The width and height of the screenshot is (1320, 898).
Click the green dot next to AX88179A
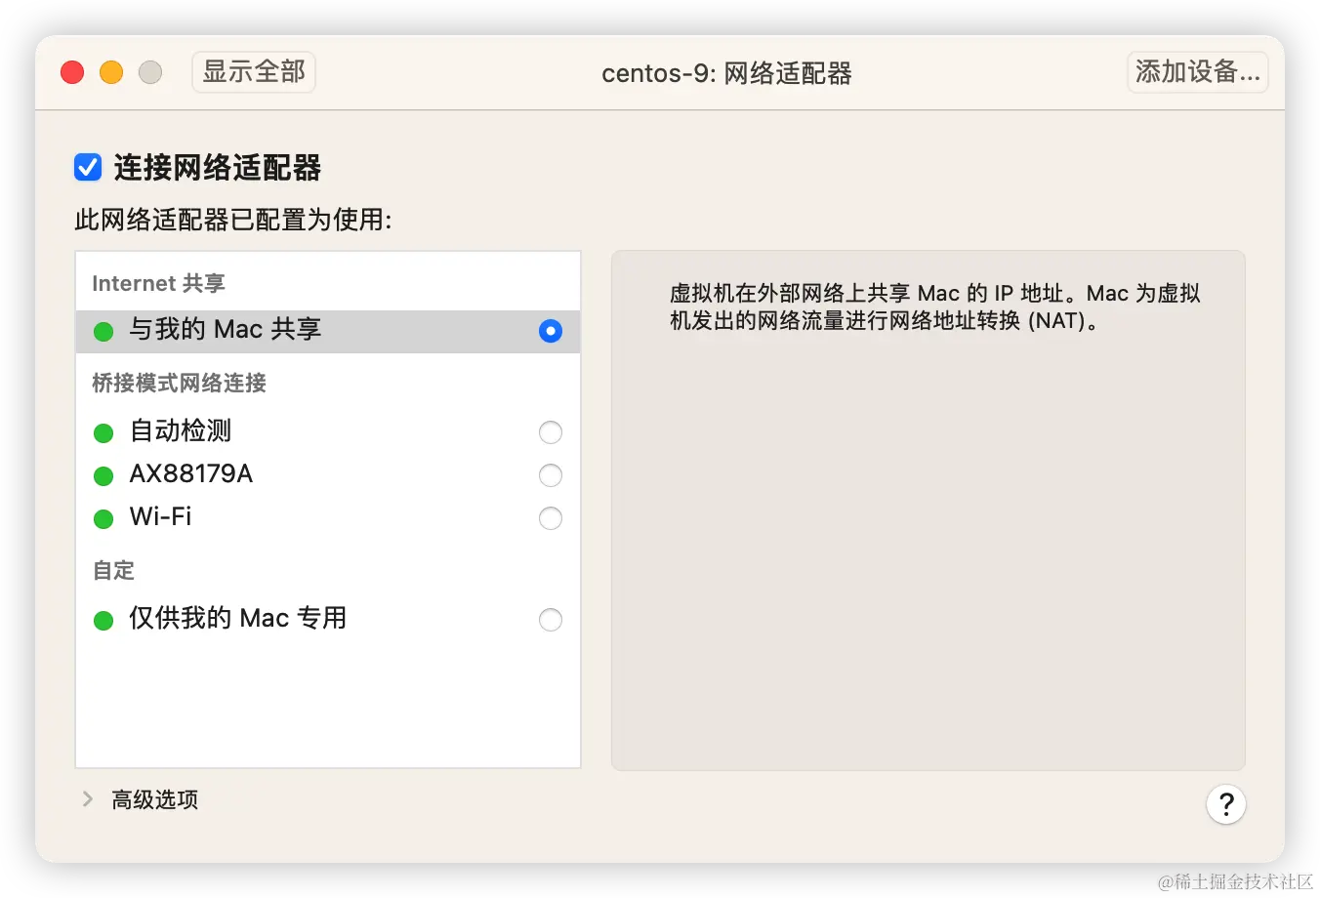(x=103, y=475)
